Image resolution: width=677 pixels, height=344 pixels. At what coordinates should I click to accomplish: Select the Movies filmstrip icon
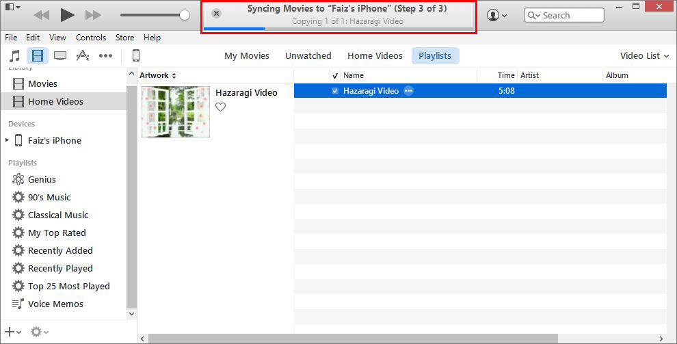(x=38, y=55)
